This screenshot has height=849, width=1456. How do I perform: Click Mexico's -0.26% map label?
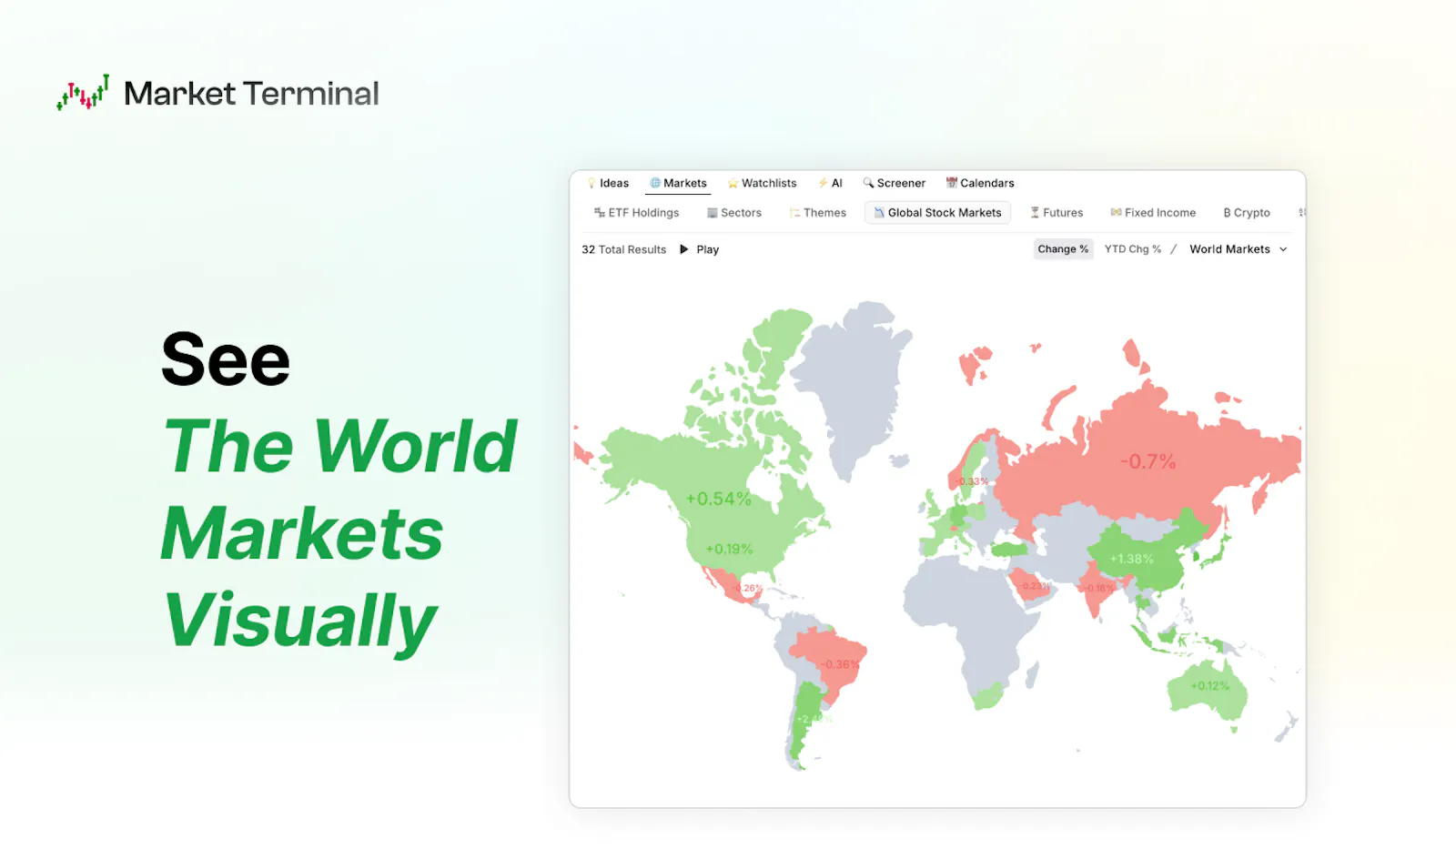pos(747,589)
